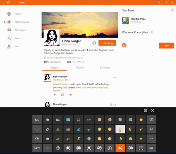Insert the rainbow emoji

(x=68, y=139)
